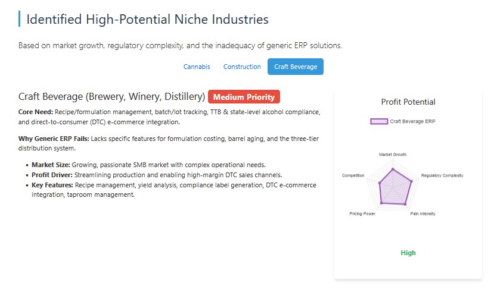
Task: Select the Craft Beverage tab
Action: click(296, 67)
